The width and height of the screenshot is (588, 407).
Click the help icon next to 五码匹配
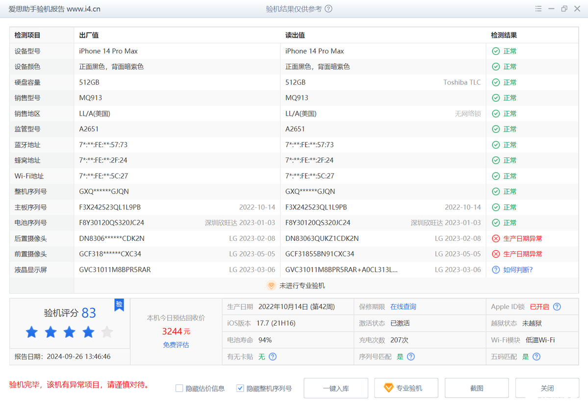[537, 356]
